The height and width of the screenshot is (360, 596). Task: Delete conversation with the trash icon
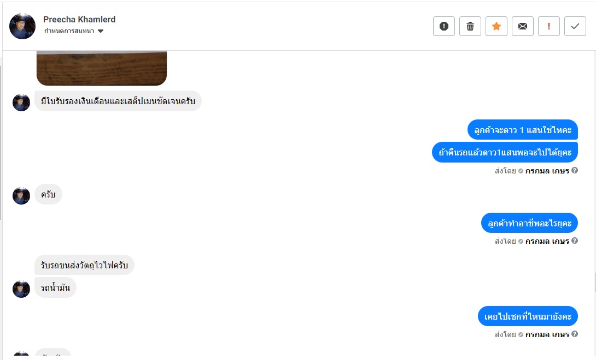470,26
